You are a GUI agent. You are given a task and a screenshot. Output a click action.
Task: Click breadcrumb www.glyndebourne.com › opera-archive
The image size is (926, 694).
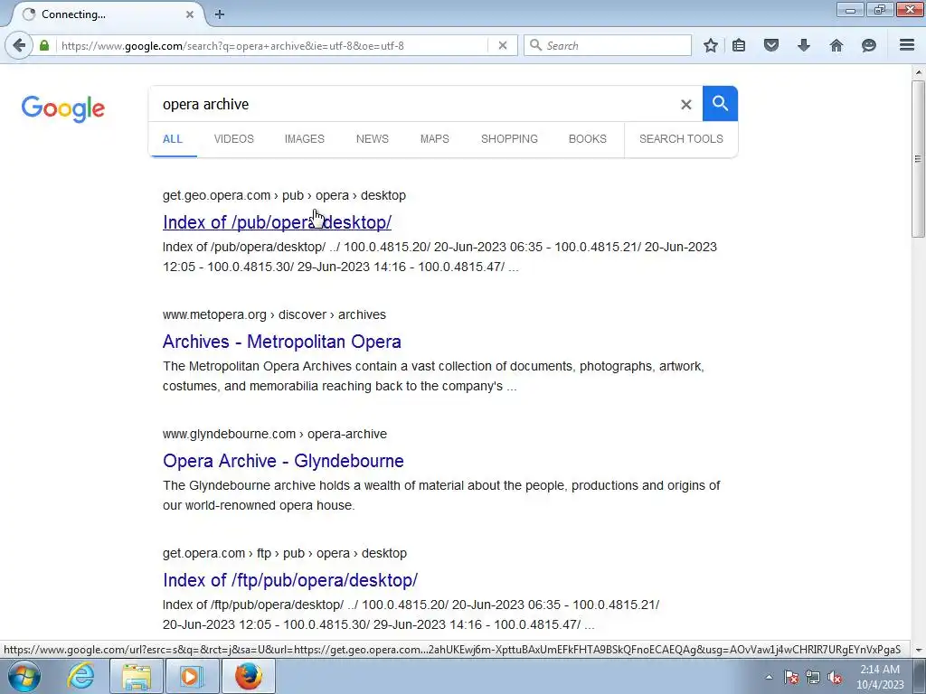coord(275,434)
